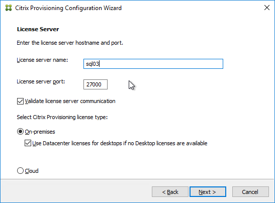This screenshot has height=203, width=275.
Task: Click the Citrix Provisioning icon in title bar
Action: pos(9,8)
